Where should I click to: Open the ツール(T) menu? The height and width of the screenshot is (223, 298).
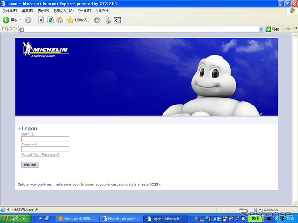85,10
